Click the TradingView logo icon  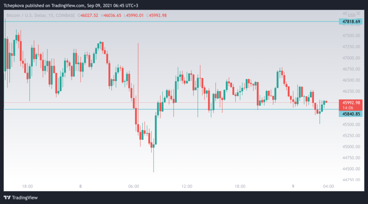tap(7, 198)
